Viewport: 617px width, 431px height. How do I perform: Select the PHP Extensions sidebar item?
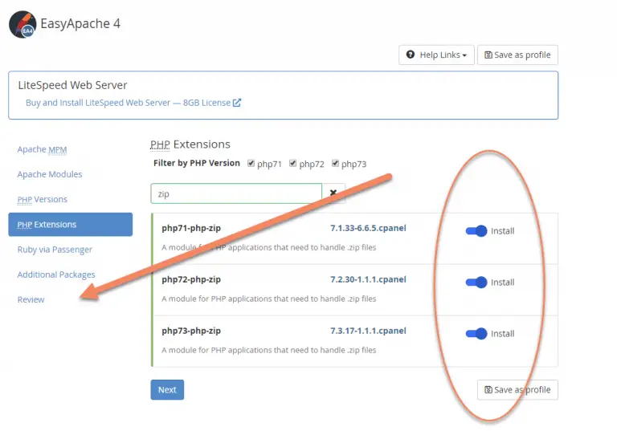click(x=71, y=225)
